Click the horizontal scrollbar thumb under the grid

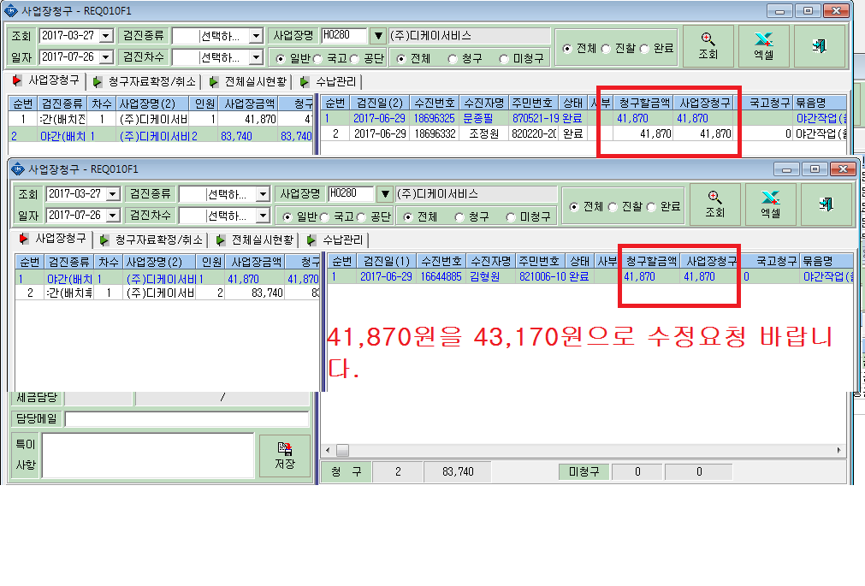pyautogui.click(x=342, y=450)
